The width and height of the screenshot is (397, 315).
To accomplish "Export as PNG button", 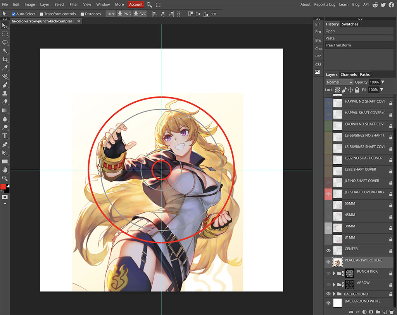I will pos(124,14).
